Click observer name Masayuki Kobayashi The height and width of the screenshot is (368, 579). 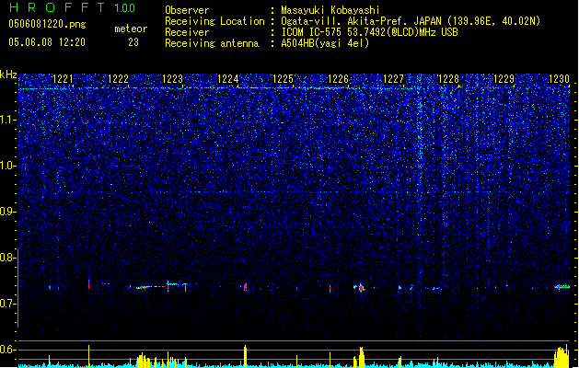(330, 10)
